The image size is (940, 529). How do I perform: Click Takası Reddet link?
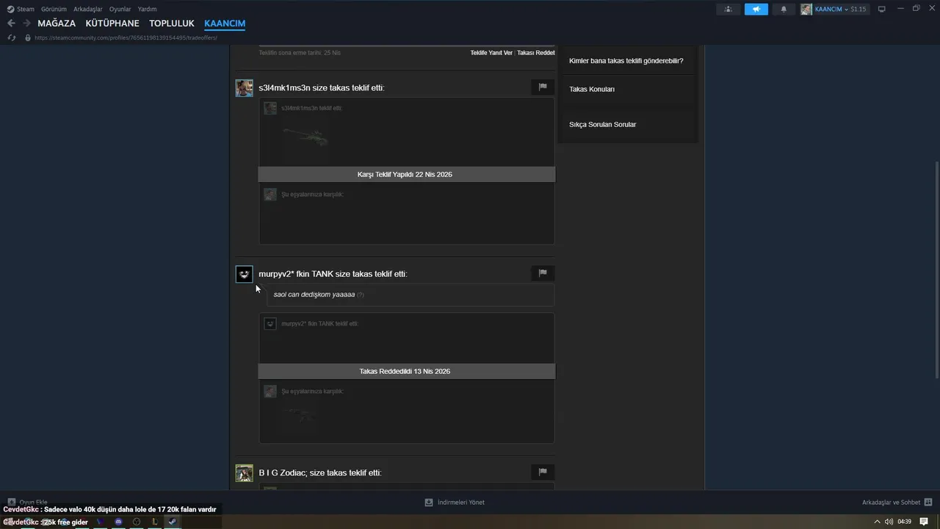(x=536, y=53)
